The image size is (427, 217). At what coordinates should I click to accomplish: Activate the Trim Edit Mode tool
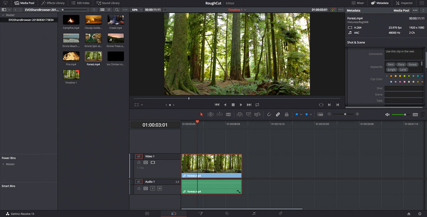211,115
